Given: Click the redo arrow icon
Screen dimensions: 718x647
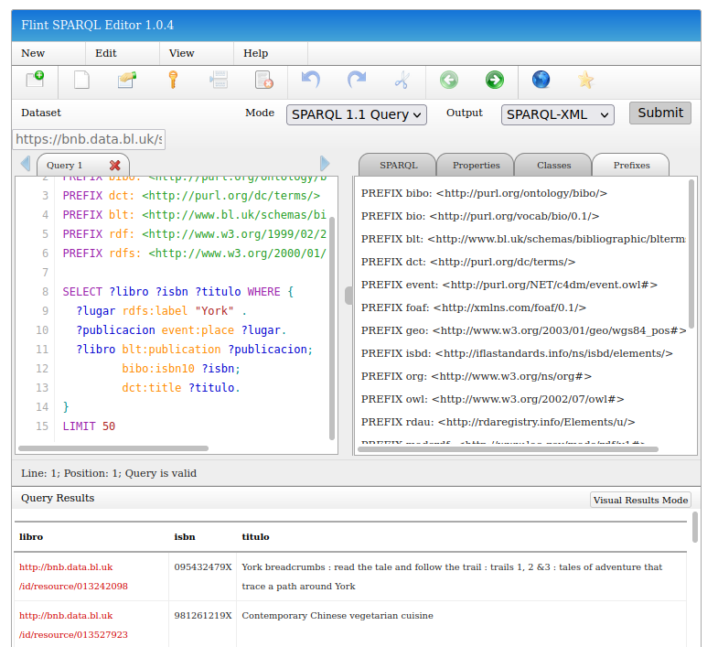Looking at the screenshot, I should [357, 81].
